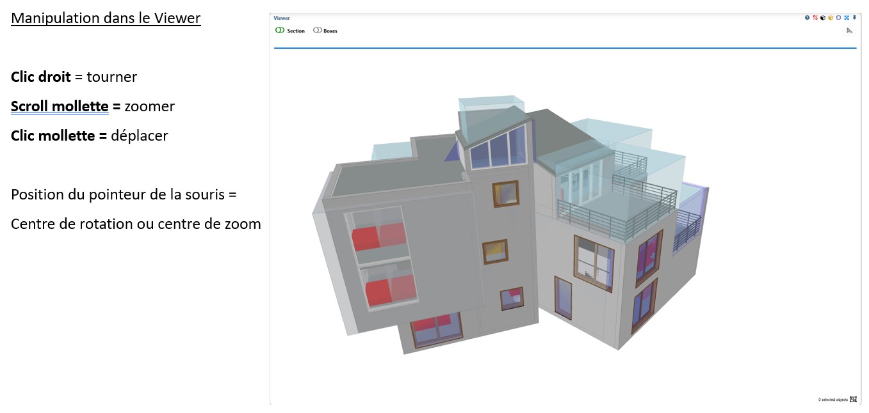Click the red broken-link icon
Image resolution: width=869 pixels, height=413 pixels.
(x=815, y=18)
